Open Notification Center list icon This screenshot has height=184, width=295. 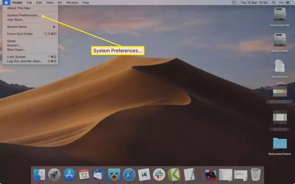tap(289, 3)
